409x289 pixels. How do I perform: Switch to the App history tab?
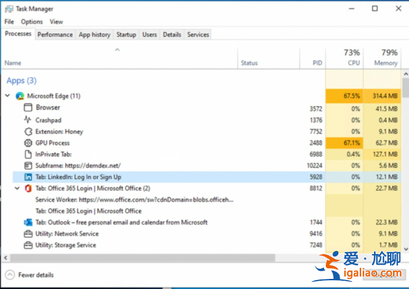[x=94, y=34]
